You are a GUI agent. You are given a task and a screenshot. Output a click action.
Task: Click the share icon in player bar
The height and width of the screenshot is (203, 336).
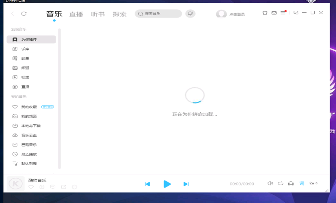pyautogui.click(x=64, y=187)
